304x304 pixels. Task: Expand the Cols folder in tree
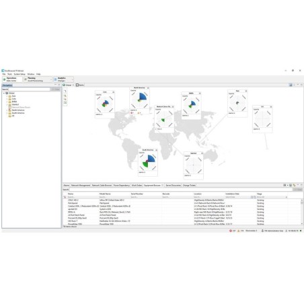coord(7,99)
